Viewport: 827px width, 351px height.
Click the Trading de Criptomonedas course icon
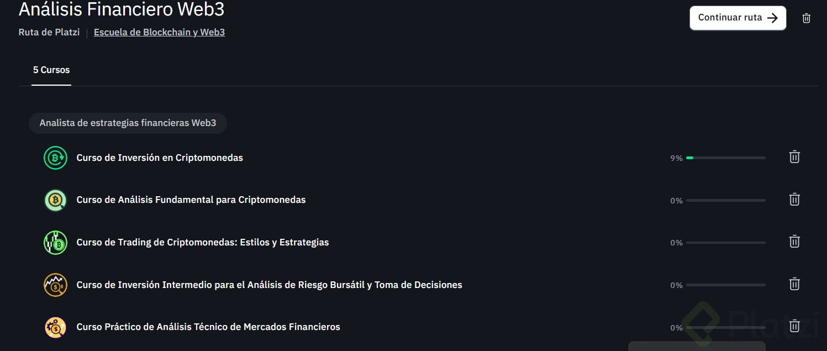[55, 243]
